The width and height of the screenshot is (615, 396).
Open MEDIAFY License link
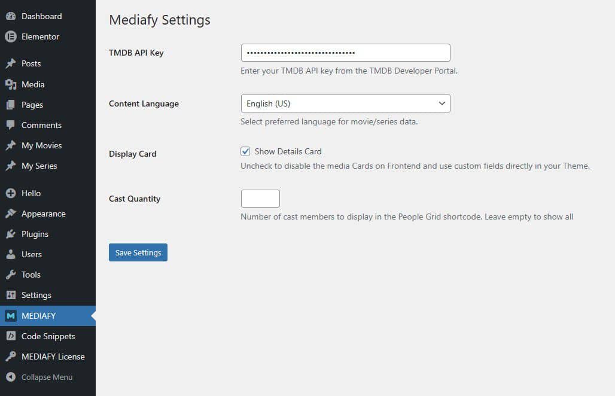tap(48, 357)
